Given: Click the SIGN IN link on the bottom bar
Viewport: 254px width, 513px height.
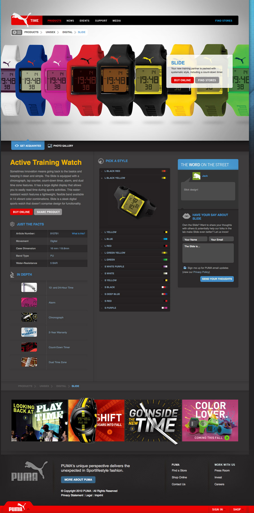Looking at the screenshot, I should pos(217,510).
